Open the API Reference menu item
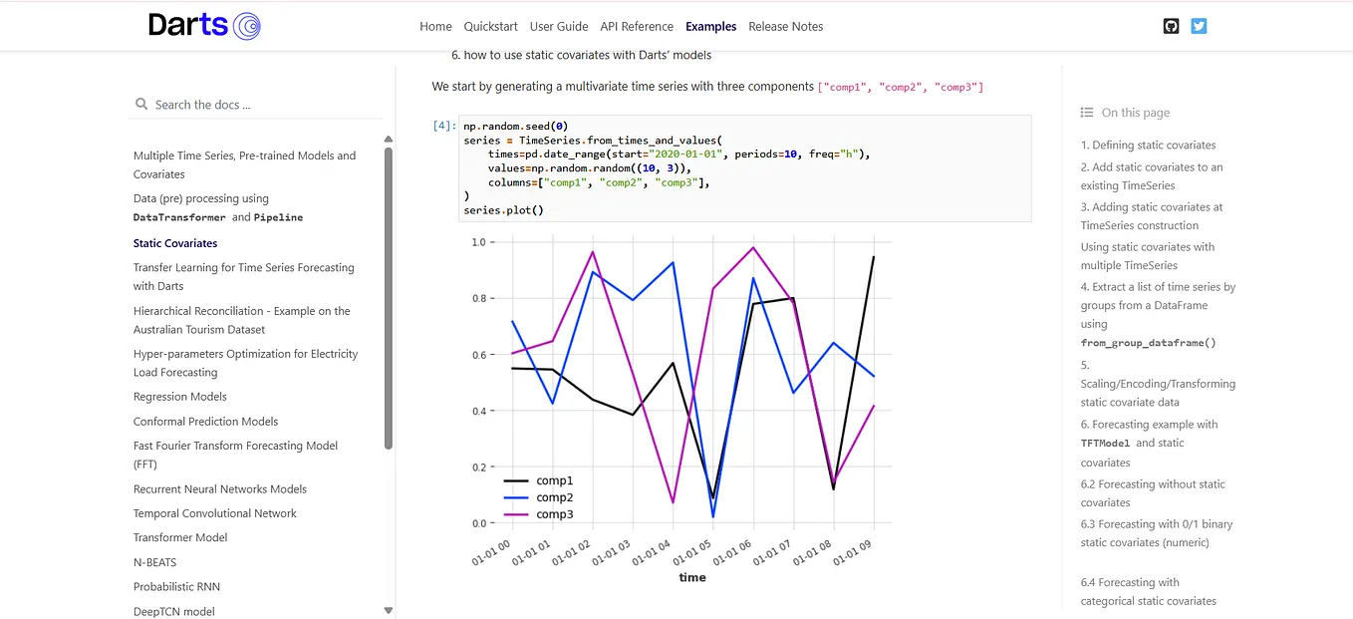This screenshot has height=619, width=1353. pyautogui.click(x=637, y=26)
